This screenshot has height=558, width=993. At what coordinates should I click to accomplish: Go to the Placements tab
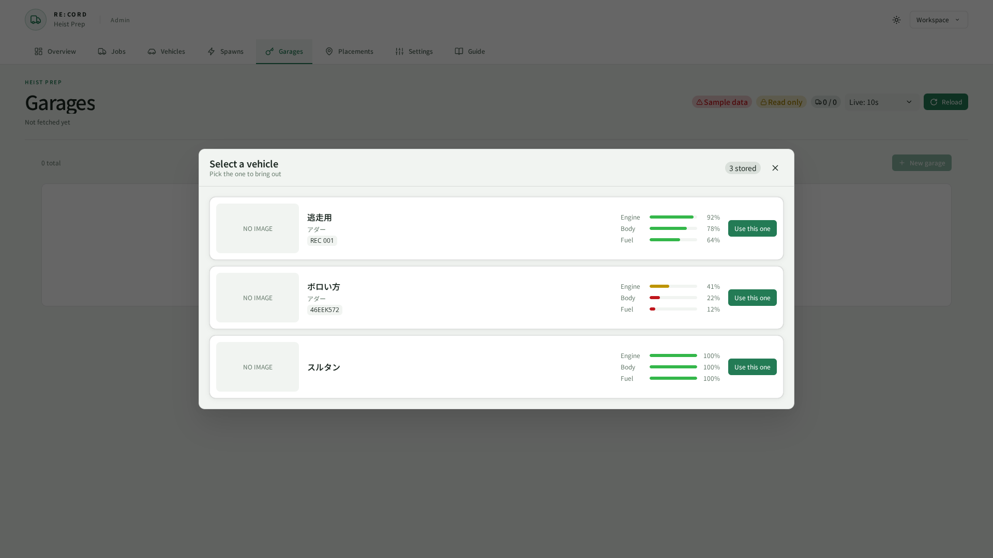click(349, 52)
